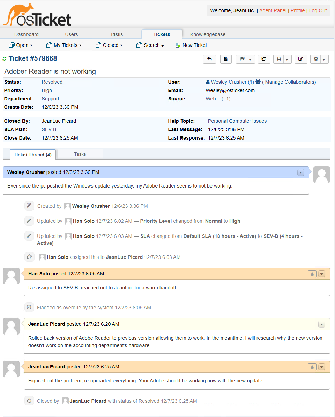Click the edit ticket pencil icon
The height and width of the screenshot is (417, 335).
(300, 59)
